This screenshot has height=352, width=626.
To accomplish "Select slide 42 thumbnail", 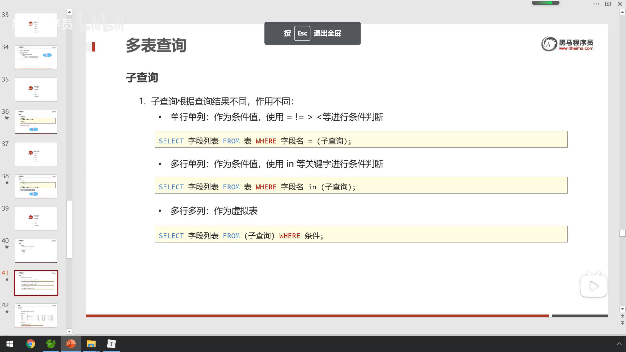I will point(36,315).
